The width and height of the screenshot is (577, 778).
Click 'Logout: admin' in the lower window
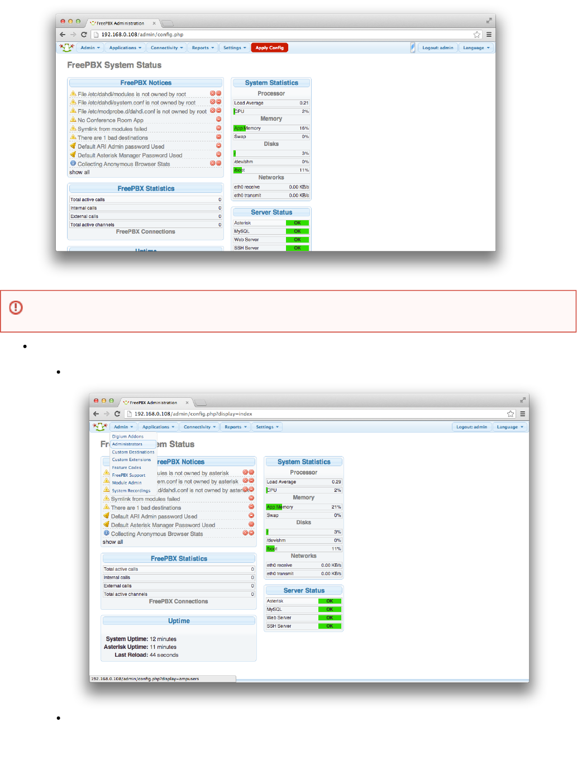click(471, 427)
